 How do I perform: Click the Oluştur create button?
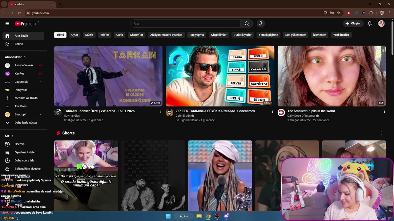pyautogui.click(x=353, y=24)
